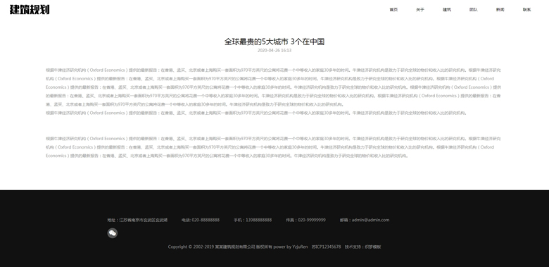Image resolution: width=549 pixels, height=267 pixels.
Task: Click the Copyright 2002-2019 company text
Action: point(220,247)
